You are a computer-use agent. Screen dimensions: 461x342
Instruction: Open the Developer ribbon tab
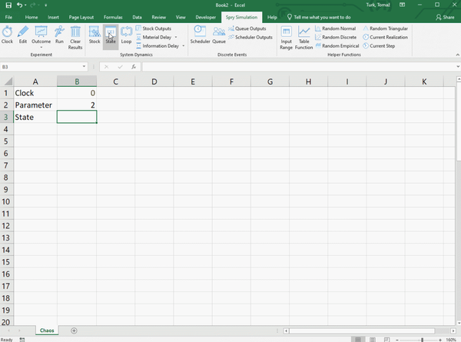pyautogui.click(x=205, y=16)
